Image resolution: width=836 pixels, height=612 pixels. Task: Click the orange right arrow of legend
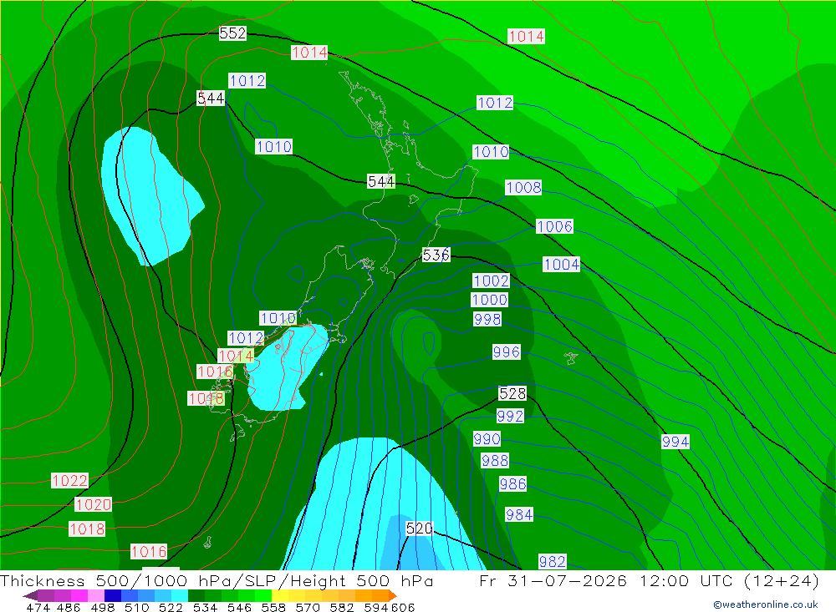coord(393,595)
